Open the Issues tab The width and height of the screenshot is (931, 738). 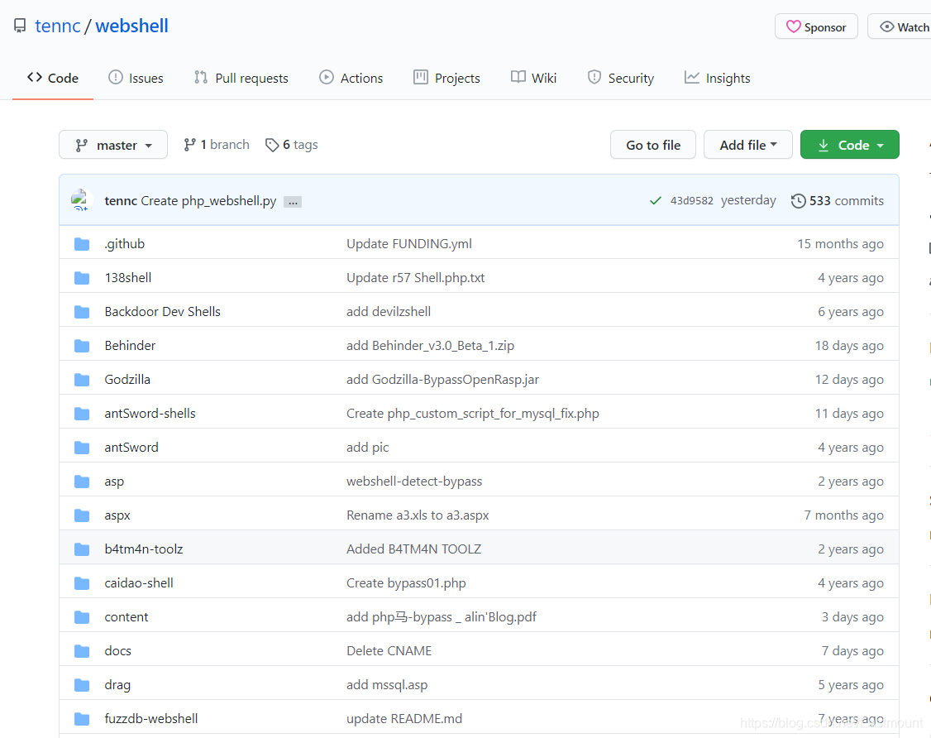[136, 78]
